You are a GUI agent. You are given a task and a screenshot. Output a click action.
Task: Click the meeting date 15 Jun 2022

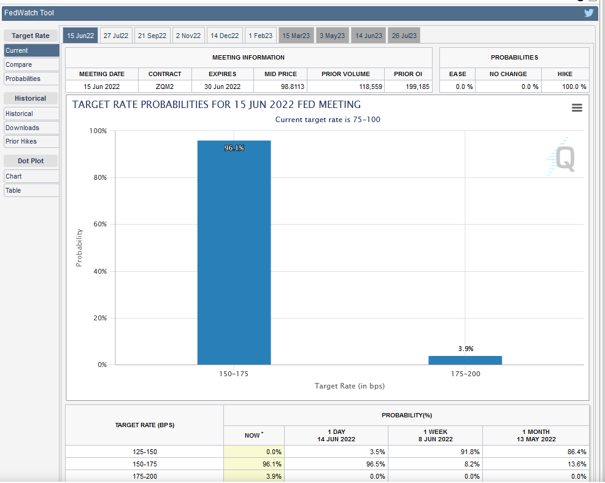pyautogui.click(x=102, y=87)
